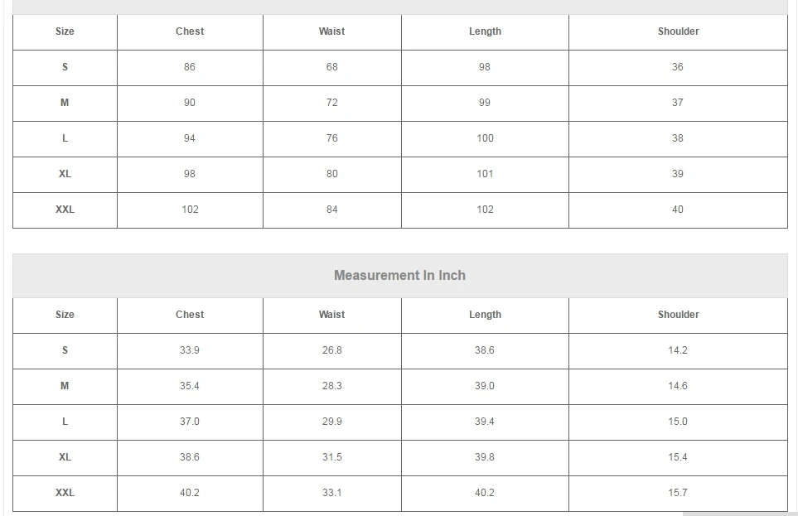Click the chest value 33.9 in inches
This screenshot has height=516, width=798.
pyautogui.click(x=190, y=350)
